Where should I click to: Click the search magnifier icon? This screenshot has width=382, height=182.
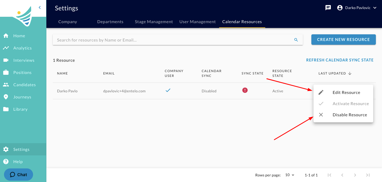296,40
